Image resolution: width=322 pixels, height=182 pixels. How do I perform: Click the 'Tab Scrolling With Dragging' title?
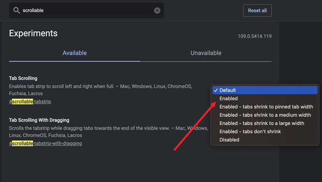(x=39, y=120)
